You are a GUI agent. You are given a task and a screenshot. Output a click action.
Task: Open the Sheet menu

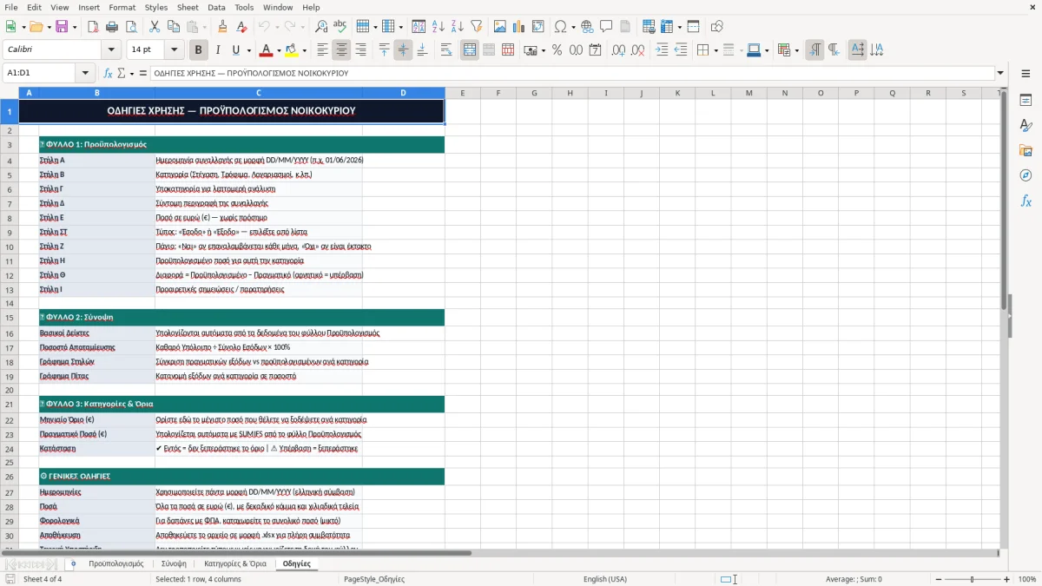188,7
